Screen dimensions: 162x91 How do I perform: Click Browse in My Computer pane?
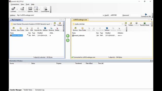point(13,29)
